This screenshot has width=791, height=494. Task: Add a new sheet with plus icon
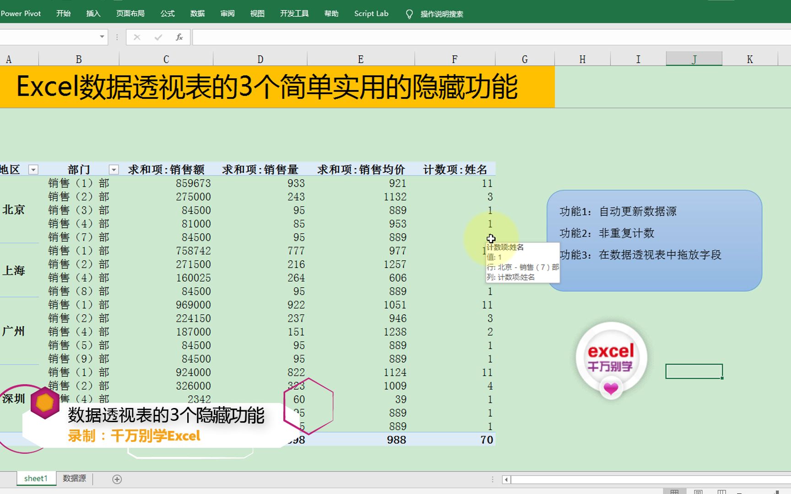click(117, 479)
